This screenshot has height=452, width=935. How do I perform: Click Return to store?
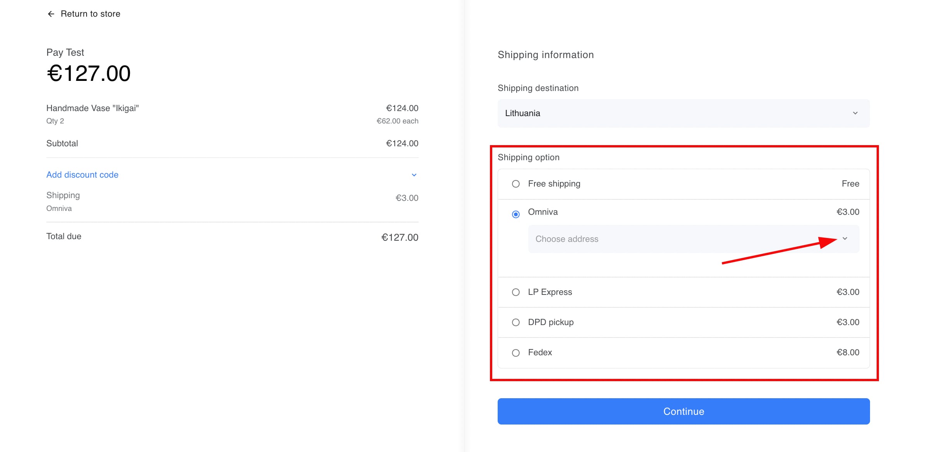click(90, 14)
